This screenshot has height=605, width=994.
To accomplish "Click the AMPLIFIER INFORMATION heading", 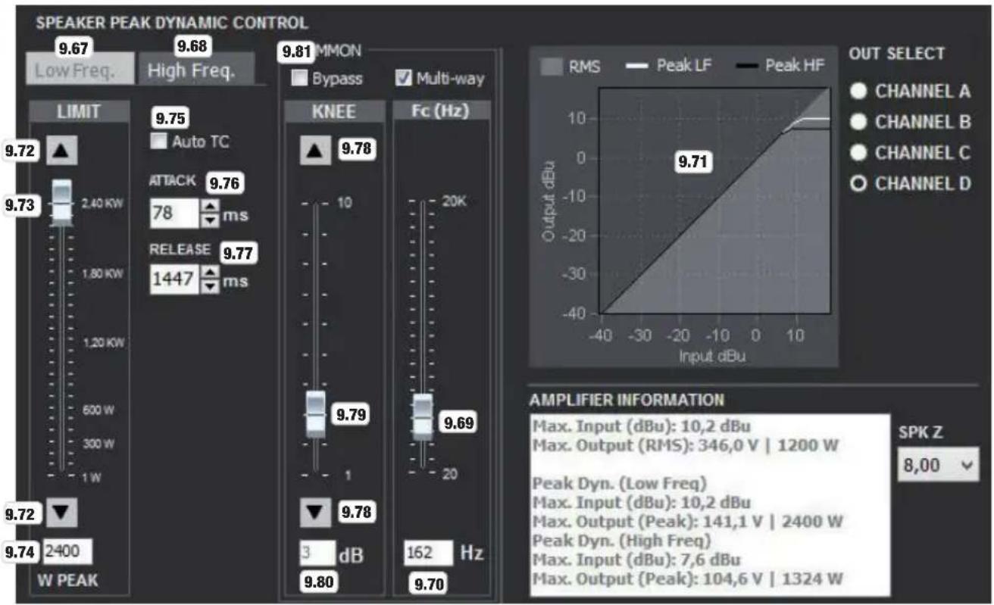I will click(x=627, y=399).
